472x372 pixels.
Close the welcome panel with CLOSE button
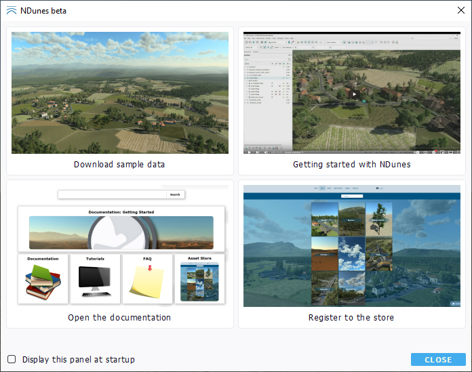tap(438, 359)
